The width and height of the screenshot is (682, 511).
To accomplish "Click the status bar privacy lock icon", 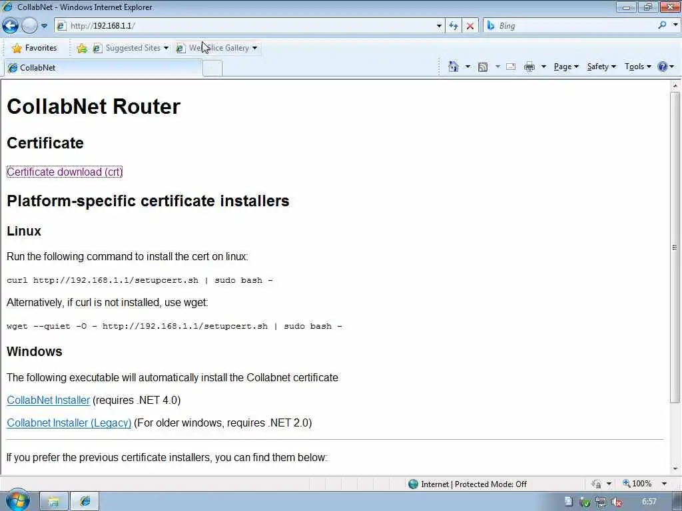I will [596, 484].
